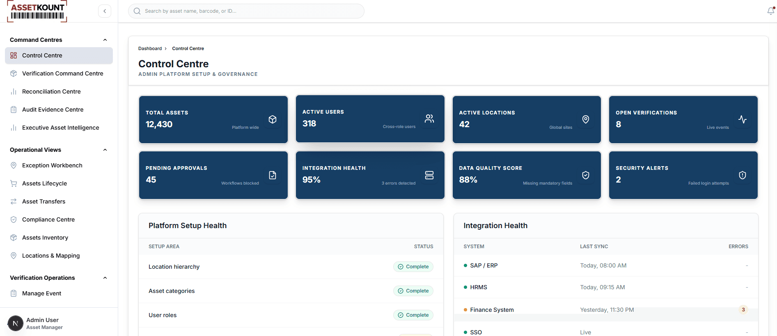Click the Last Sync column header
The width and height of the screenshot is (777, 336).
click(594, 247)
